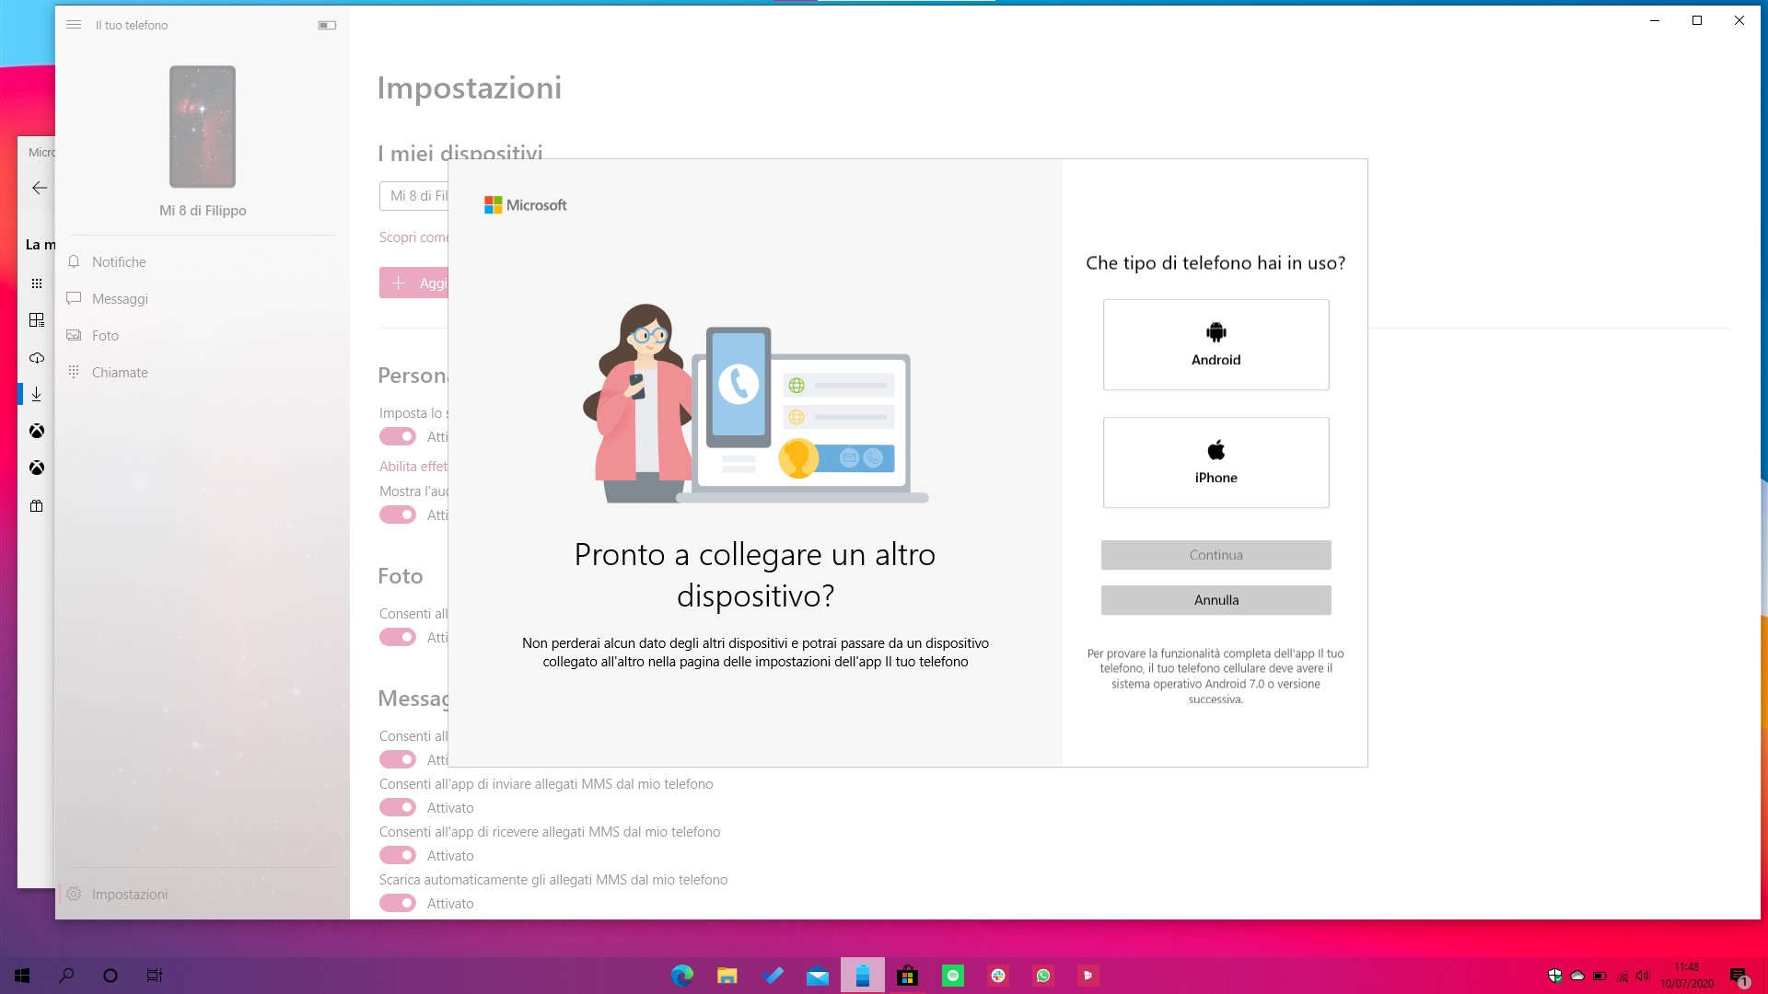The height and width of the screenshot is (994, 1768).
Task: Open Mail app from the taskbar
Action: pyautogui.click(x=818, y=976)
